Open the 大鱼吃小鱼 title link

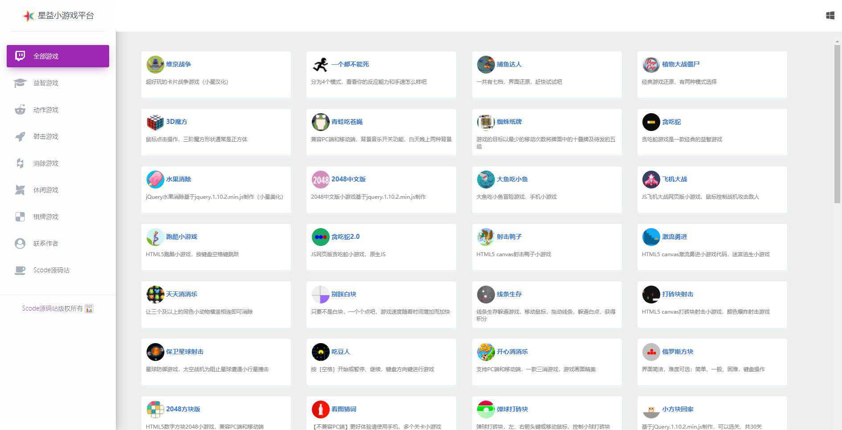[x=512, y=179]
